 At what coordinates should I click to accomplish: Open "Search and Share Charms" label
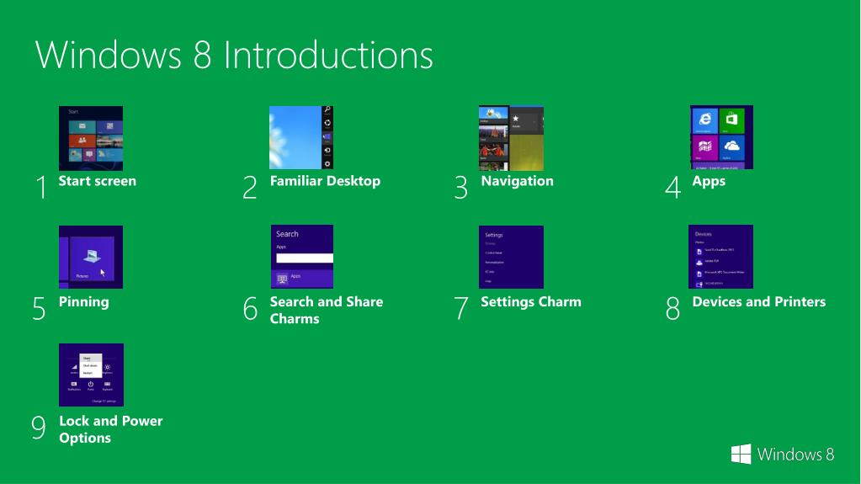coord(327,311)
